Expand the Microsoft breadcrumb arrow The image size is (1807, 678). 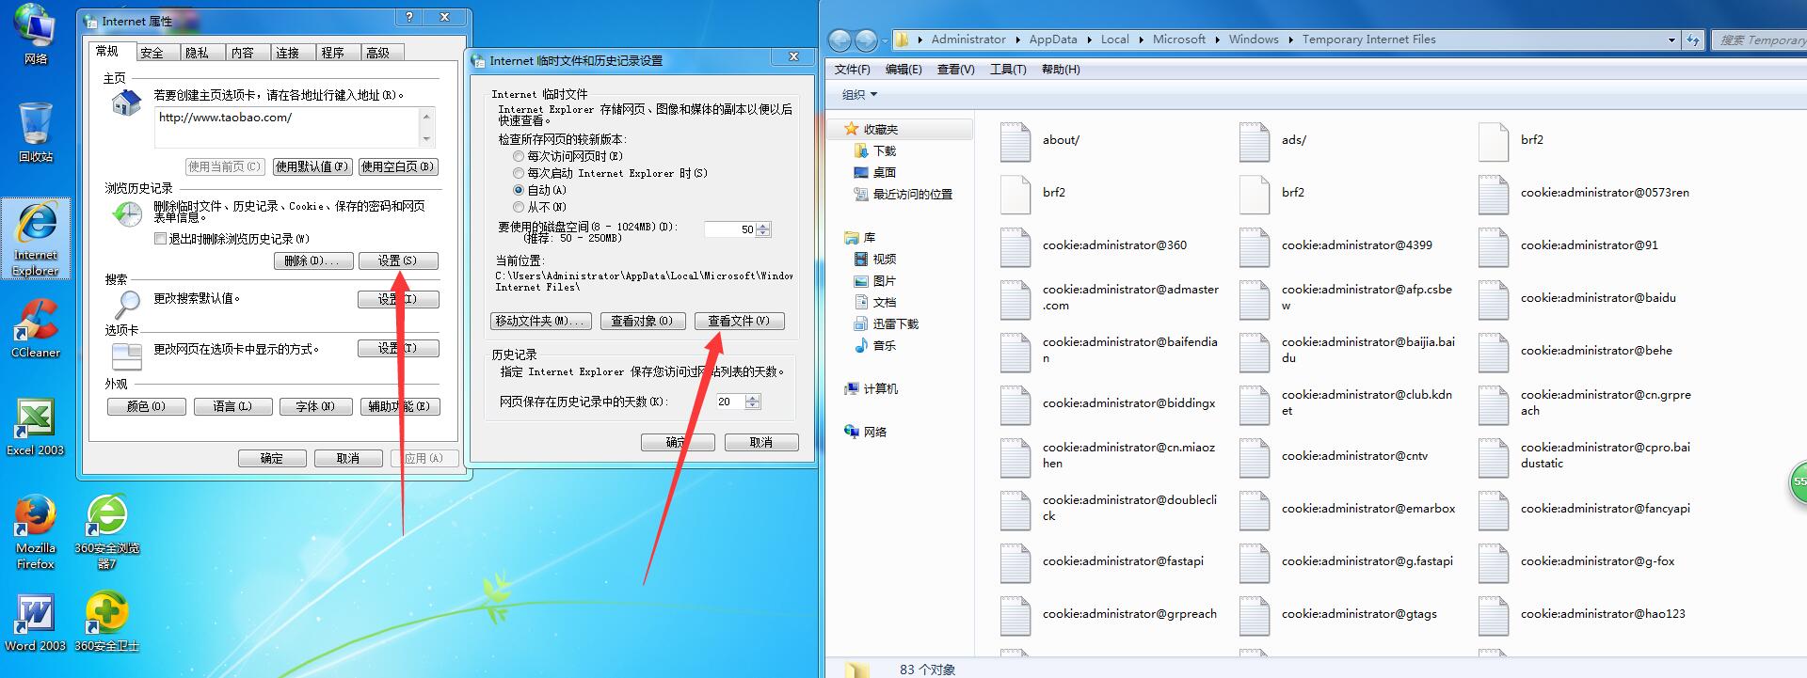pos(1217,39)
